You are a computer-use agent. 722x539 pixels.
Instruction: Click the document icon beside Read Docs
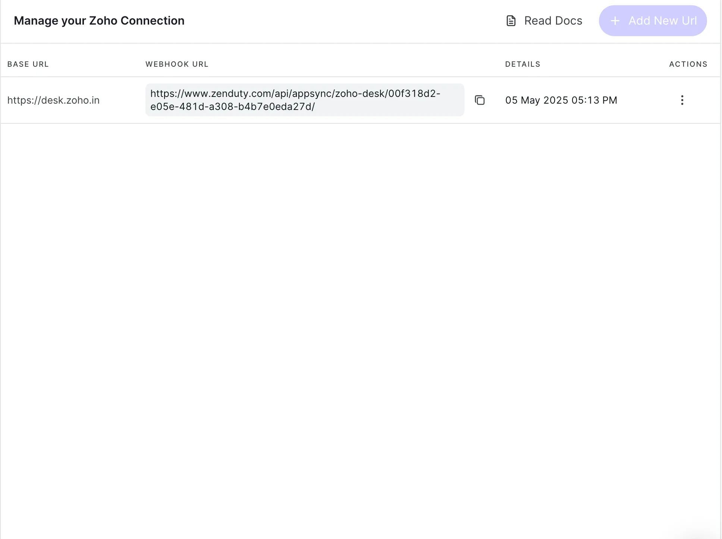coord(511,21)
